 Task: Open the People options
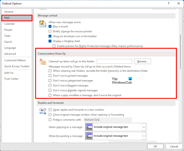tap(17, 30)
